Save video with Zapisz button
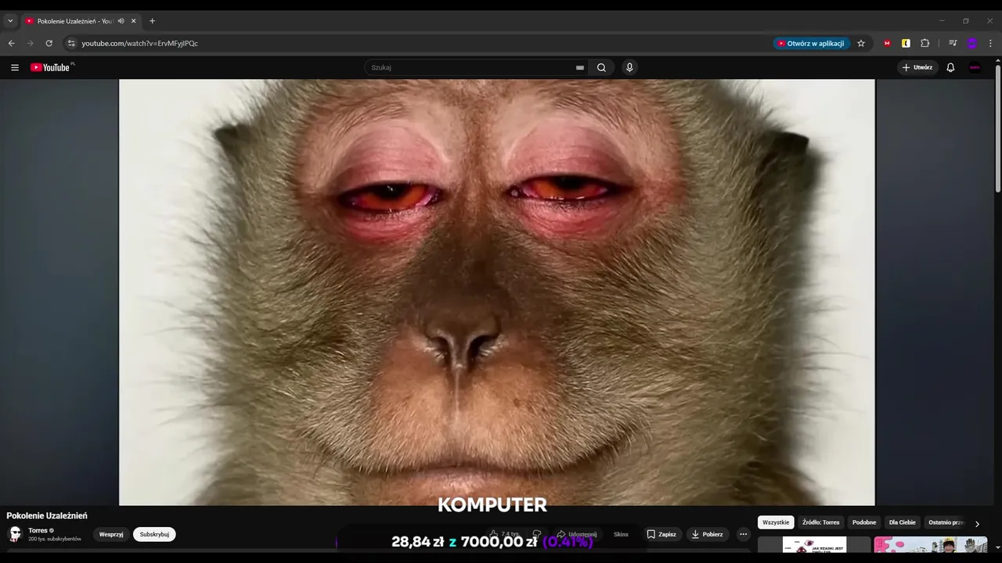 tap(661, 534)
